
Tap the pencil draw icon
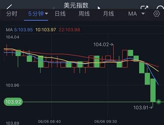point(9,6)
